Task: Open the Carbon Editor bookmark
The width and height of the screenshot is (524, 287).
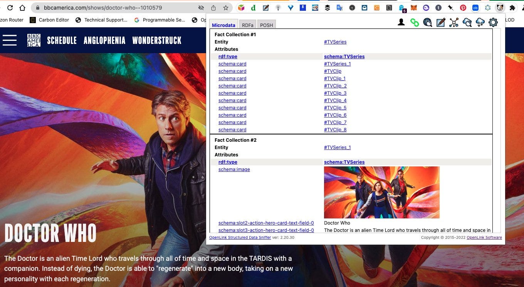Action: [x=49, y=20]
